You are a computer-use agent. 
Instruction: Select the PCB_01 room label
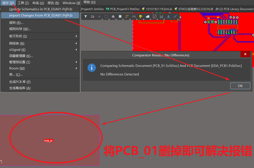tap(49, 141)
